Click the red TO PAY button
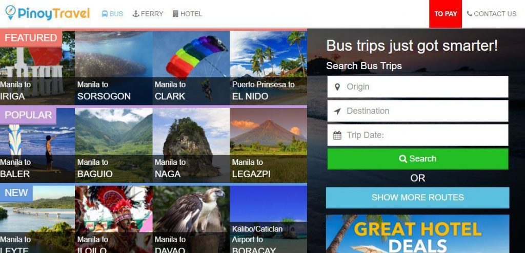Viewport: 525px width, 253px height. click(446, 14)
